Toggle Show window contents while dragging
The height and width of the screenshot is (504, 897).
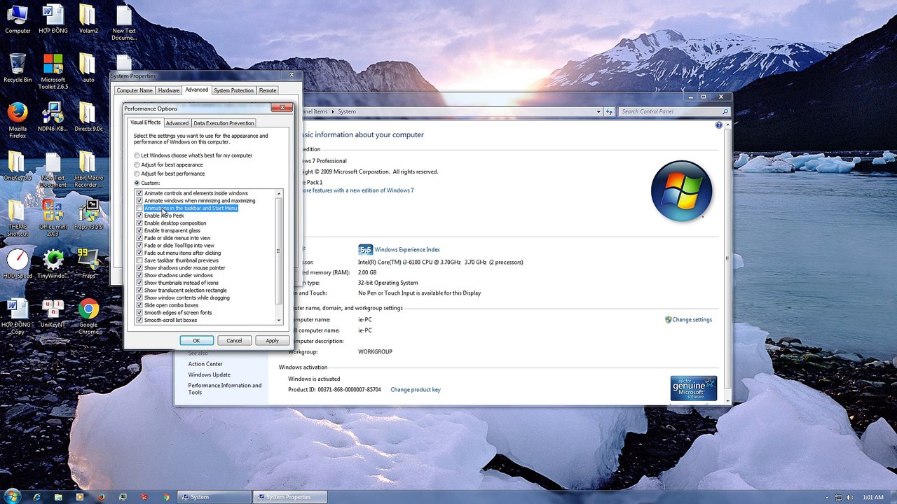[x=139, y=297]
